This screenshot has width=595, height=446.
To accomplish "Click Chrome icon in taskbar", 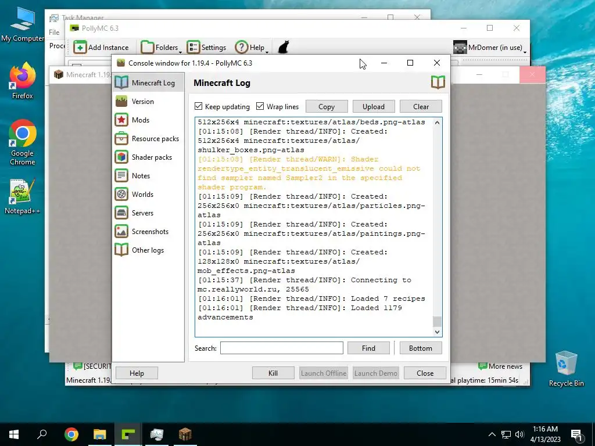I will (x=71, y=434).
